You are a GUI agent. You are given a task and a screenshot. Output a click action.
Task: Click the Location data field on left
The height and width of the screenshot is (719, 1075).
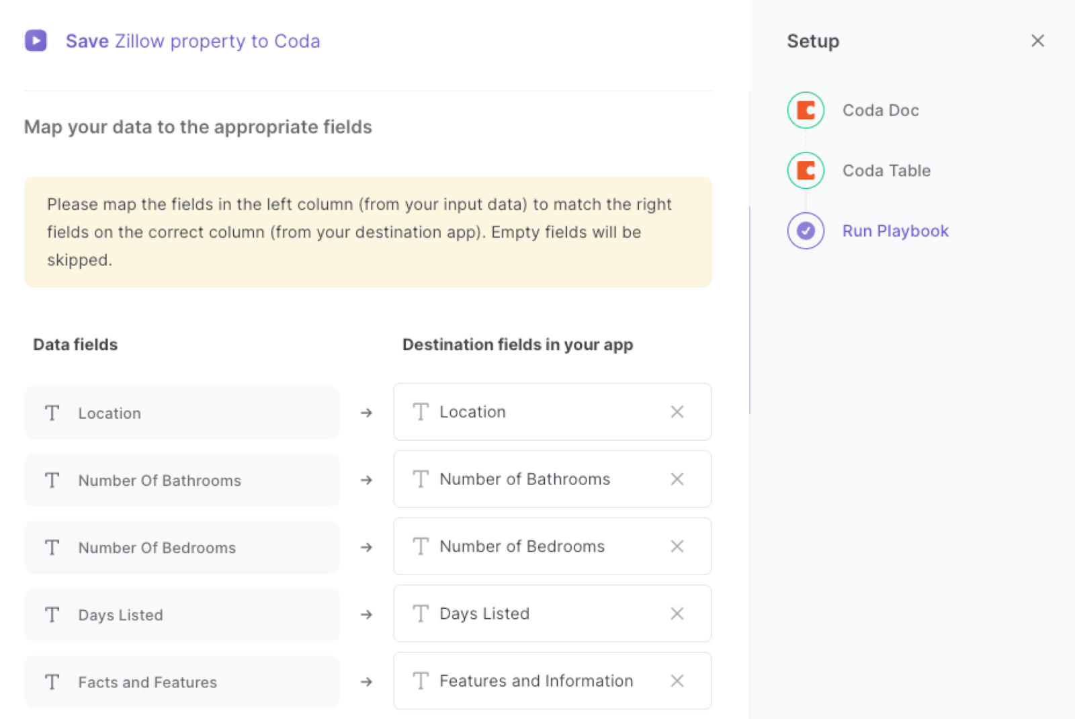[182, 413]
